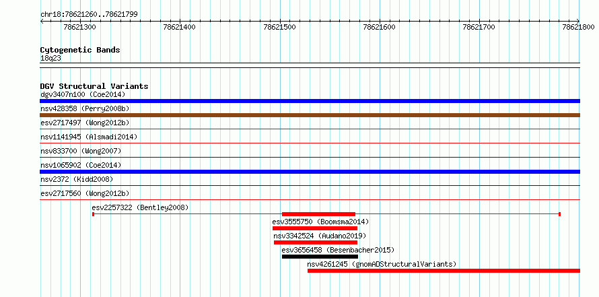
Task: Click the red nsv4261245 variant bar
Action: [x=444, y=271]
